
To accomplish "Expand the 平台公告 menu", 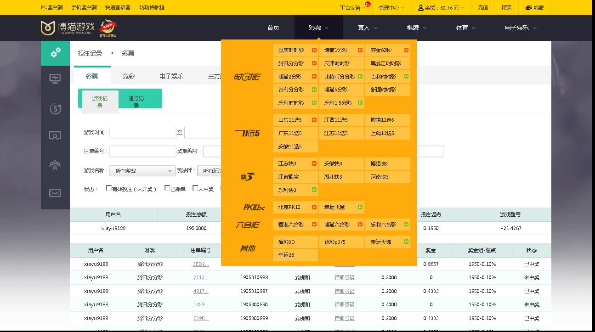I will 352,8.
